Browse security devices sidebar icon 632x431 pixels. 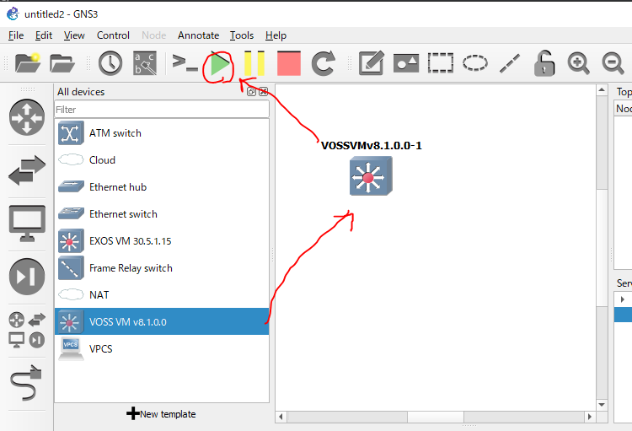27,277
